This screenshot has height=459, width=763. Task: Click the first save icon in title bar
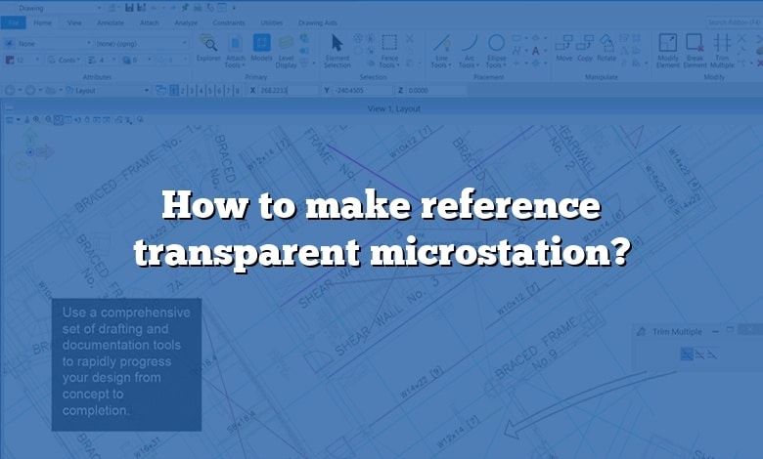click(129, 7)
